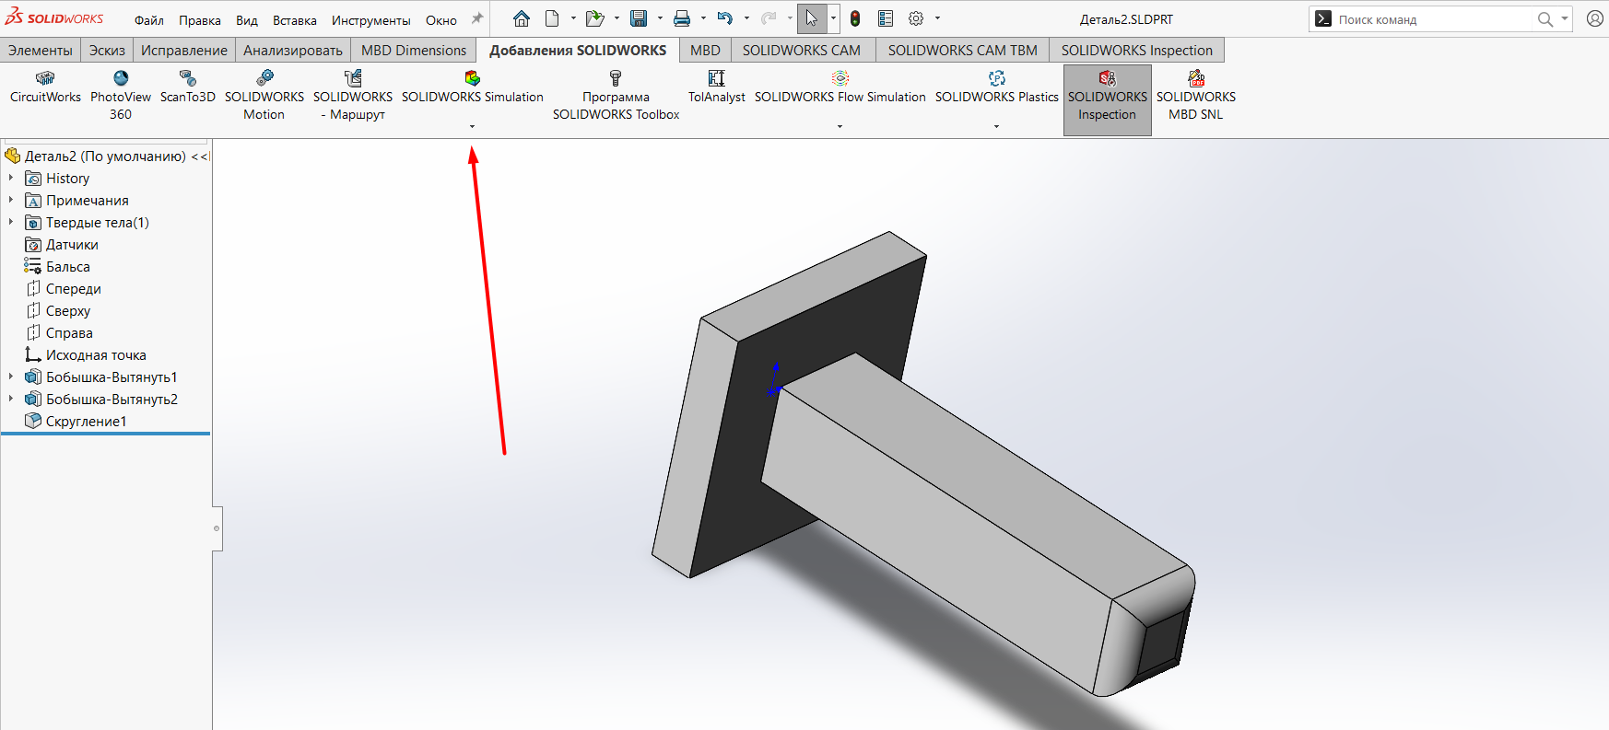Viewport: 1609px width, 730px height.
Task: Enable SOLIDWORKS Motion add-in
Action: [264, 96]
